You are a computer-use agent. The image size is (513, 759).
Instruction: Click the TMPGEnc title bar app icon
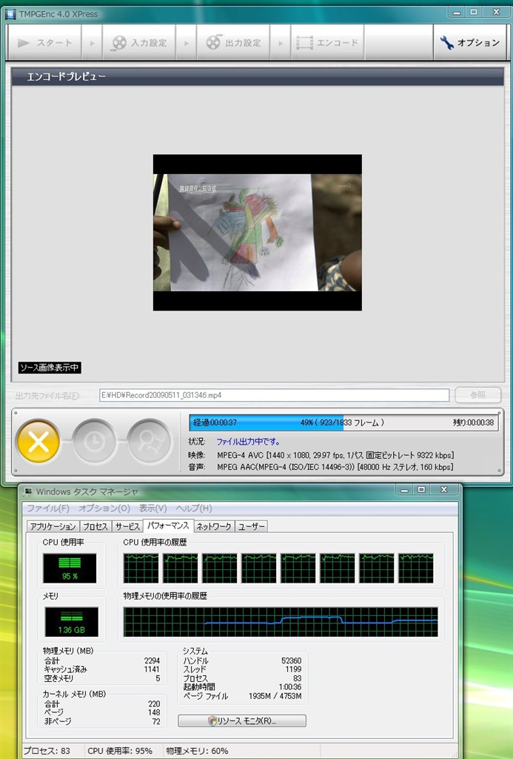tap(10, 14)
